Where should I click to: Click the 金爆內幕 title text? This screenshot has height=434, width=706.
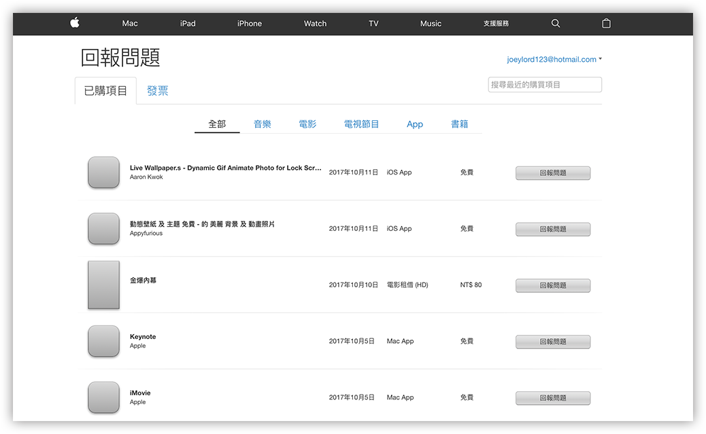(144, 281)
